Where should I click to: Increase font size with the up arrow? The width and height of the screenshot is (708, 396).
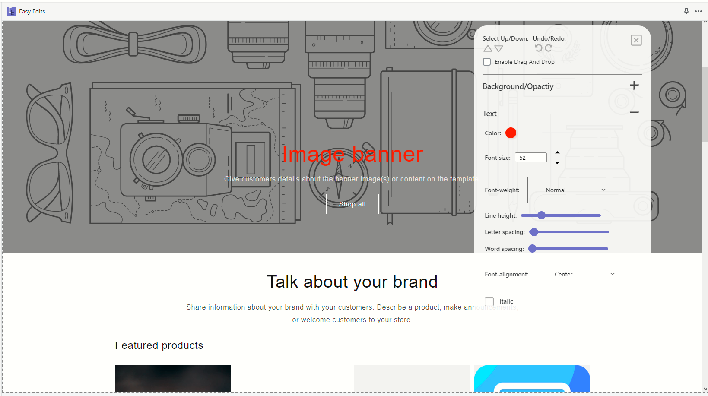557,152
